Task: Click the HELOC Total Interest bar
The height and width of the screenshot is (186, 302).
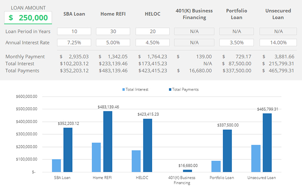Action: click(136, 161)
